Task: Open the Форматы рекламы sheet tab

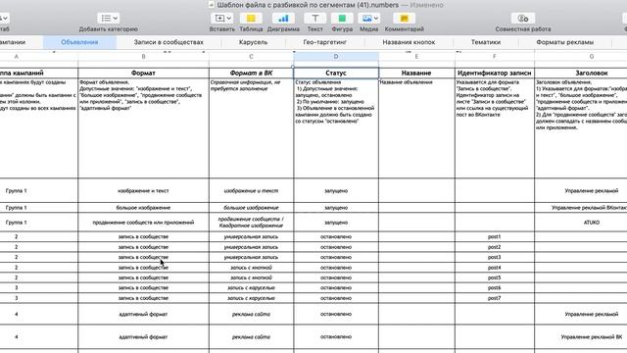Action: click(564, 42)
